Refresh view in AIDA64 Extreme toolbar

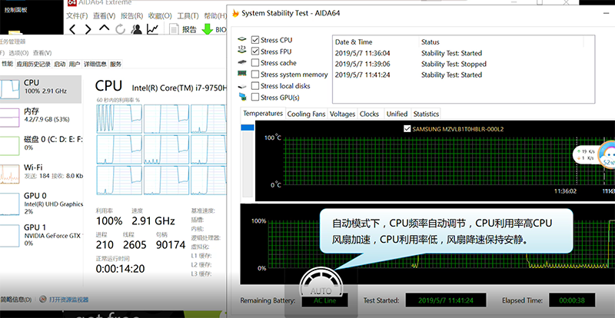tap(120, 29)
